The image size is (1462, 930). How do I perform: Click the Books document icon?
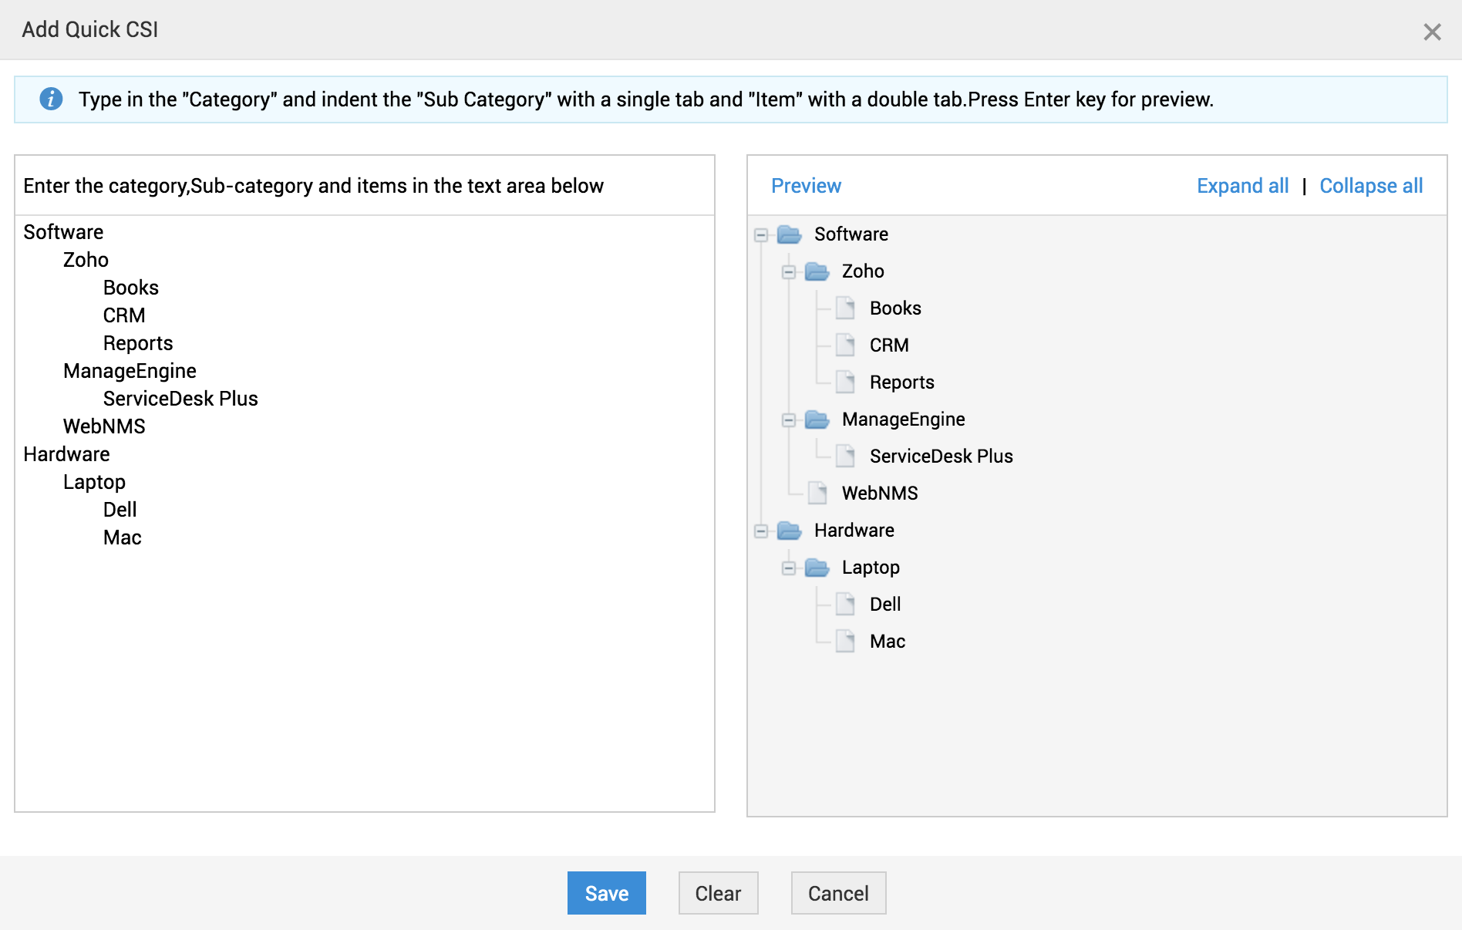[846, 308]
